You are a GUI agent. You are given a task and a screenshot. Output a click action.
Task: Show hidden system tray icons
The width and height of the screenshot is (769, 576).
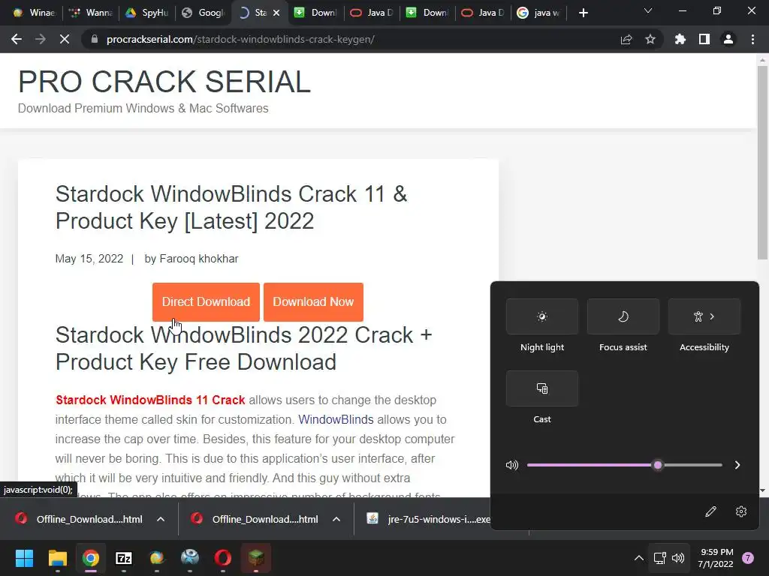(638, 558)
